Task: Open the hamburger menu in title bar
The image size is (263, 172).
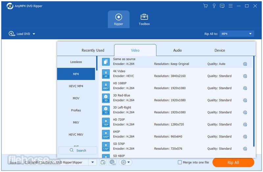Action: click(x=230, y=6)
